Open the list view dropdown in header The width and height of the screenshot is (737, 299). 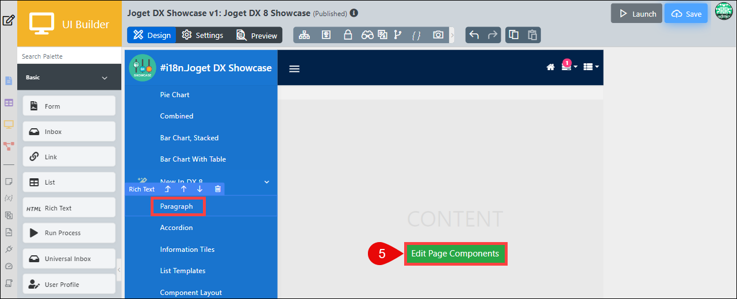tap(591, 67)
